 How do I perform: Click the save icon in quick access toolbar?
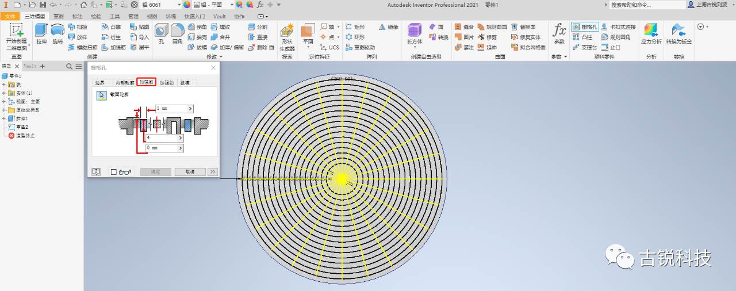(43, 5)
